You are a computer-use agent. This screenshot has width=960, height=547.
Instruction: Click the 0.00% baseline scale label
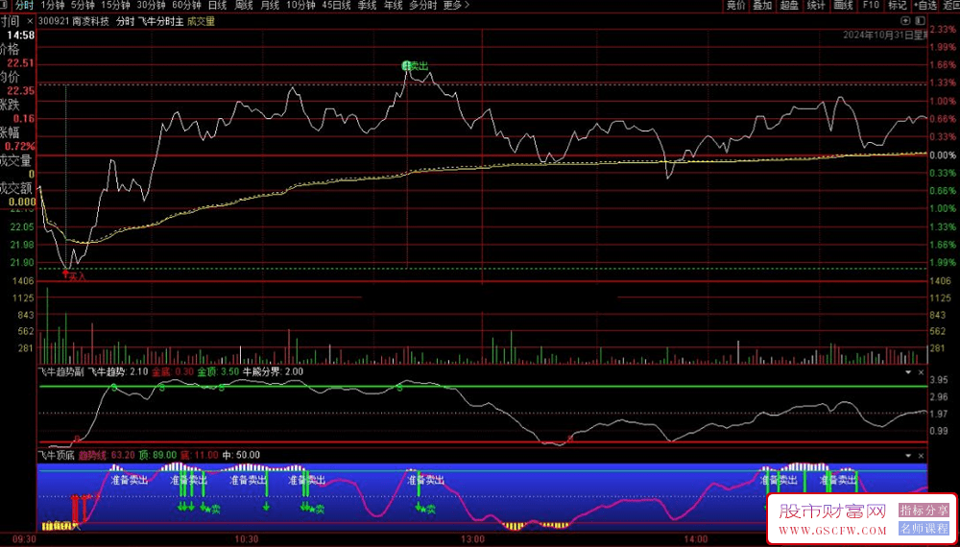[943, 155]
